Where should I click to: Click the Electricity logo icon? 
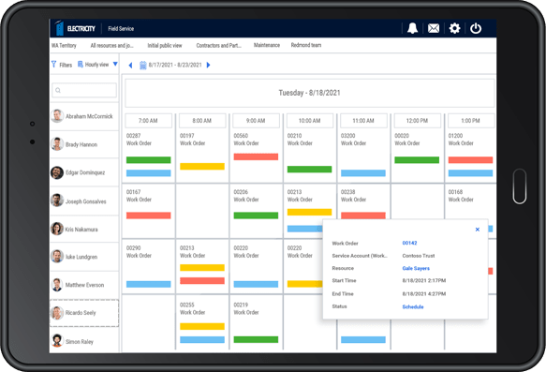click(x=60, y=28)
